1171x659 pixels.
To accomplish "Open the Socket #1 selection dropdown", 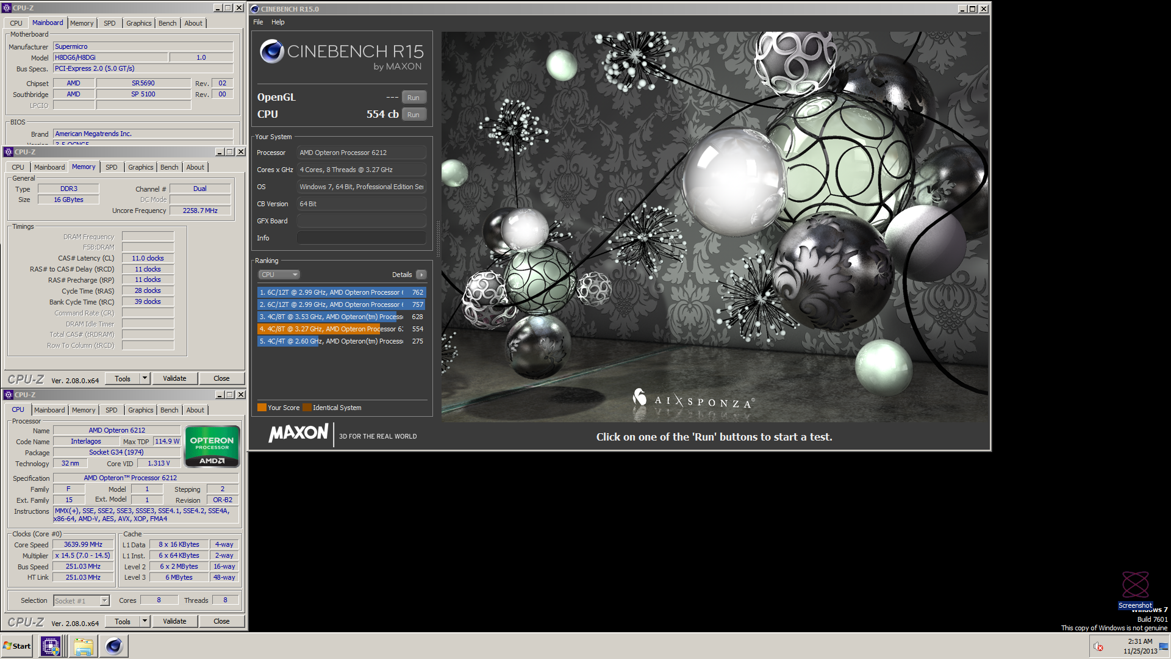I will point(81,600).
